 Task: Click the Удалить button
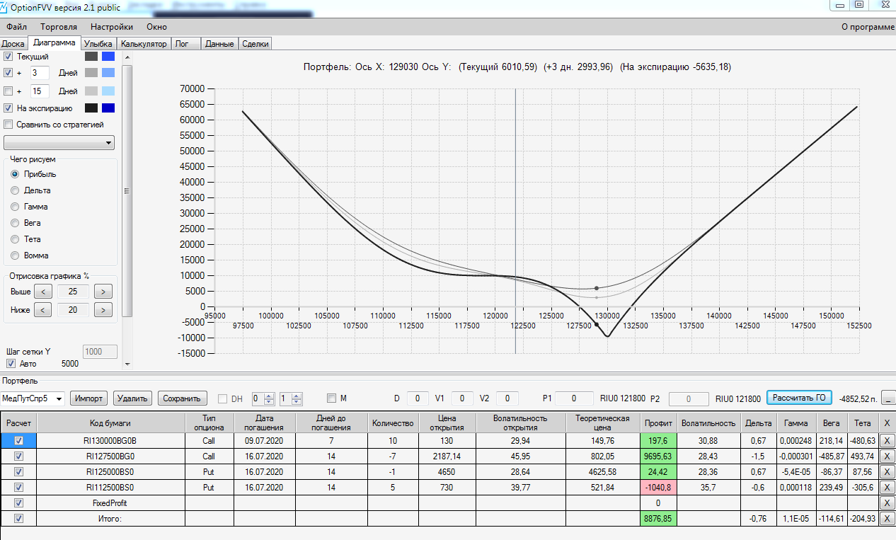pos(132,398)
